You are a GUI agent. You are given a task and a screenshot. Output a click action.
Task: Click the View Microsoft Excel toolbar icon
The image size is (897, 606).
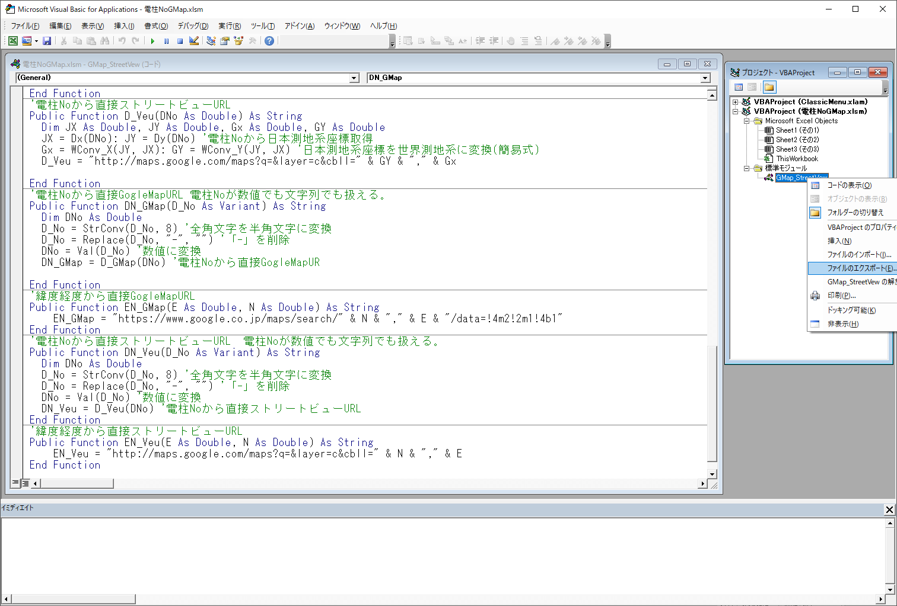click(x=13, y=41)
